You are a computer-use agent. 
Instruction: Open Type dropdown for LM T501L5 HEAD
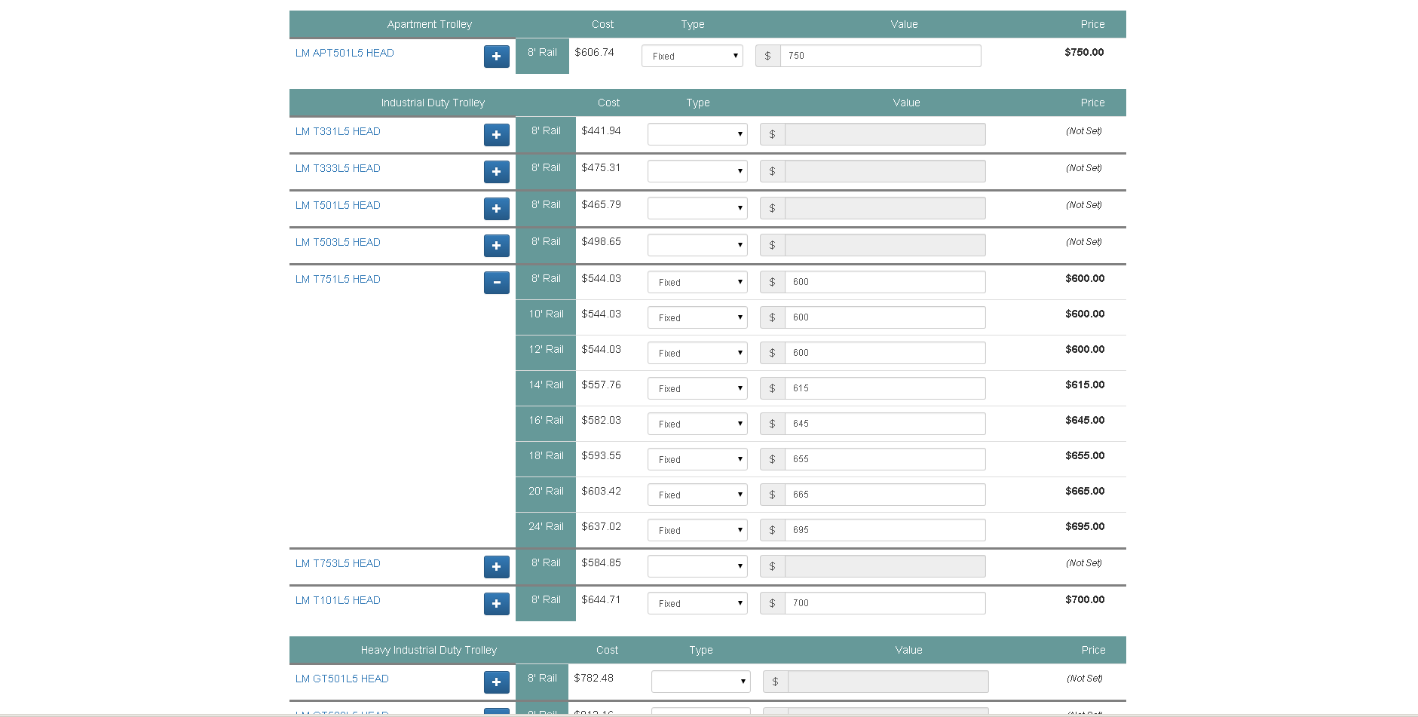pos(697,208)
